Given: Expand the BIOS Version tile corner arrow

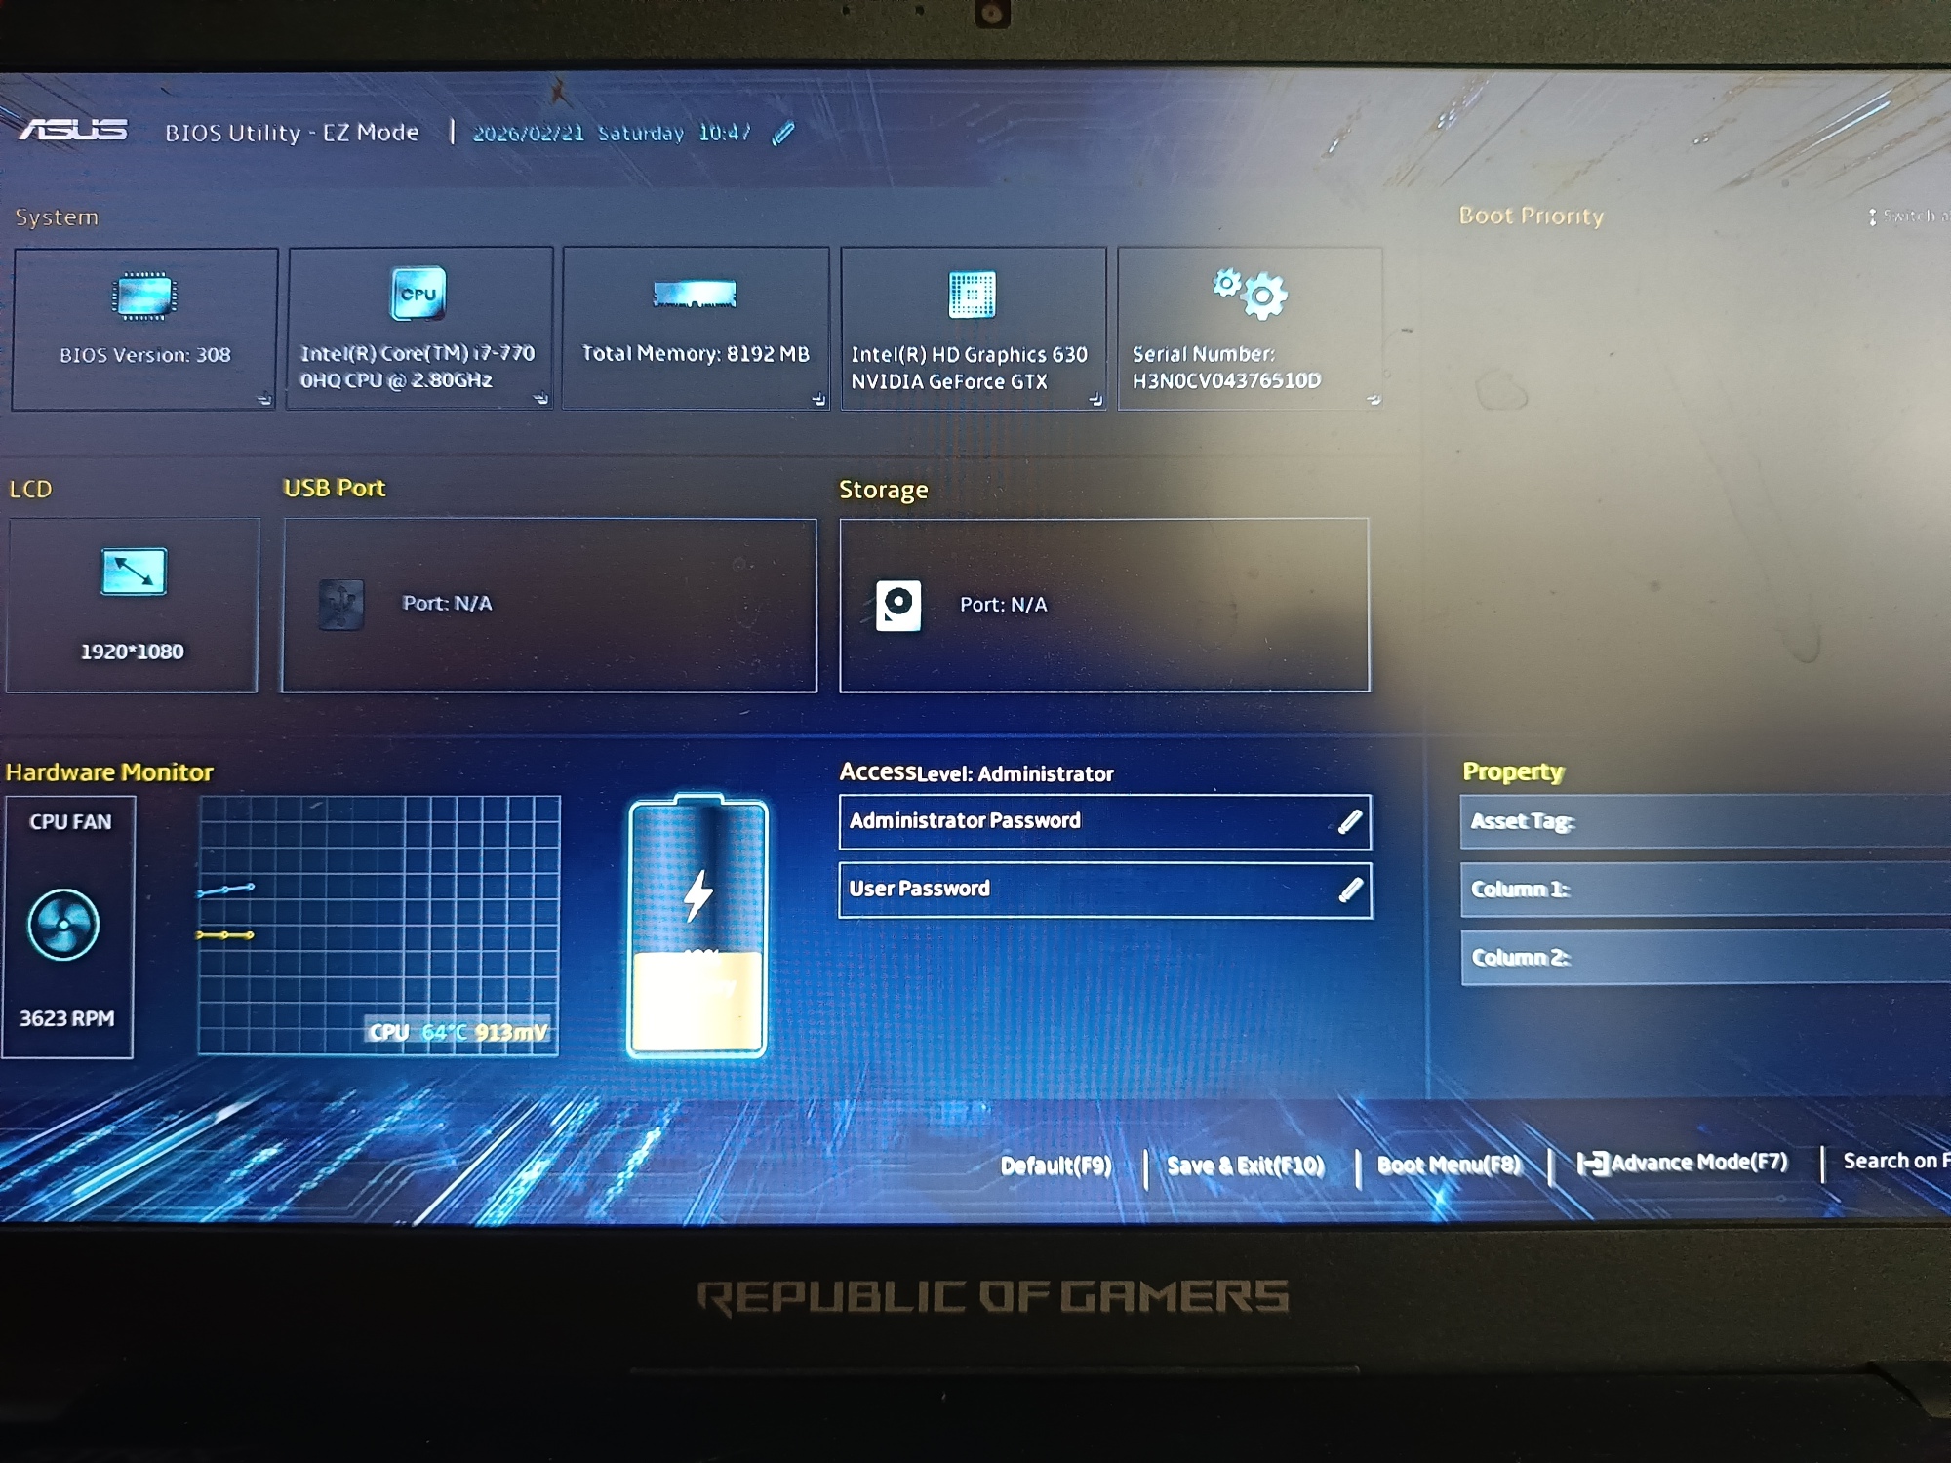Looking at the screenshot, I should [264, 398].
